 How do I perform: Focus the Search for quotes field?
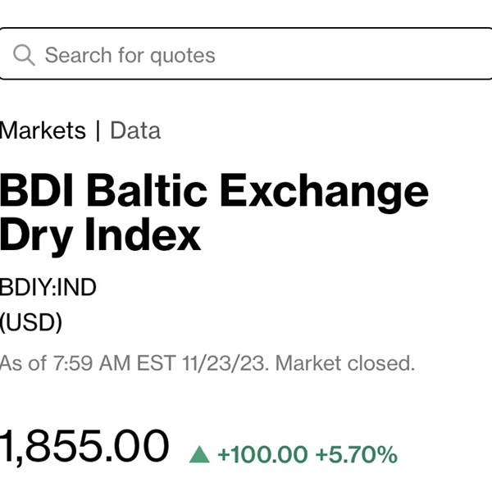[246, 53]
